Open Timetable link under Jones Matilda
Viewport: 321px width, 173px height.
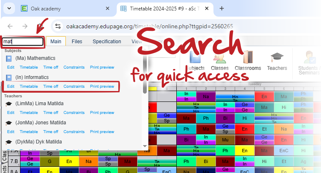29,132
